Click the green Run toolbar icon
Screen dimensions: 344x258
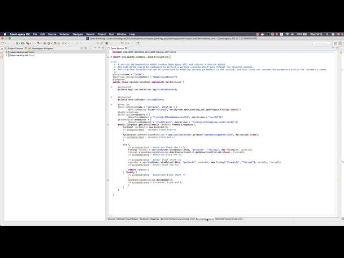tap(23, 43)
